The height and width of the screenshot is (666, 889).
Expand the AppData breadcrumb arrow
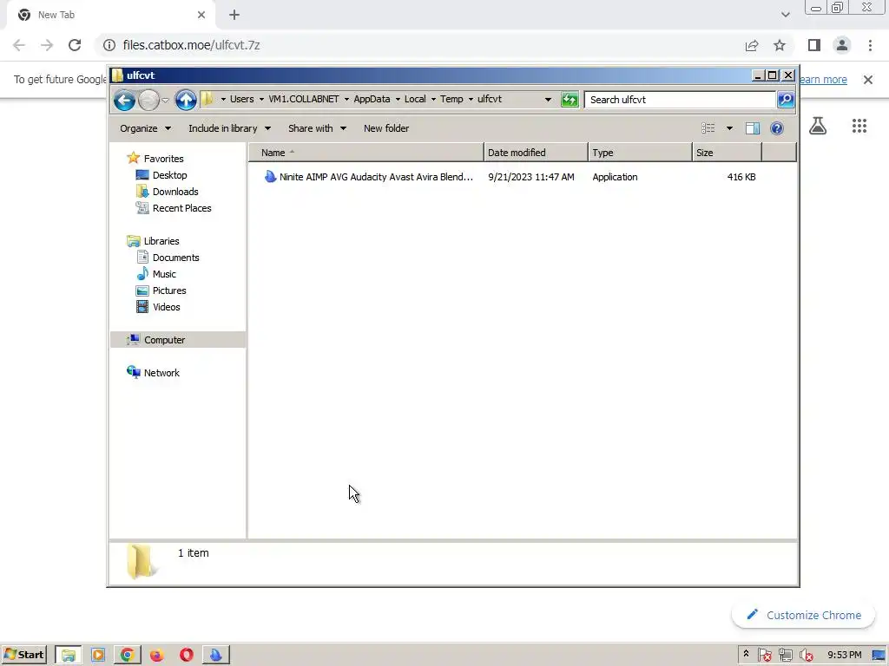[398, 99]
